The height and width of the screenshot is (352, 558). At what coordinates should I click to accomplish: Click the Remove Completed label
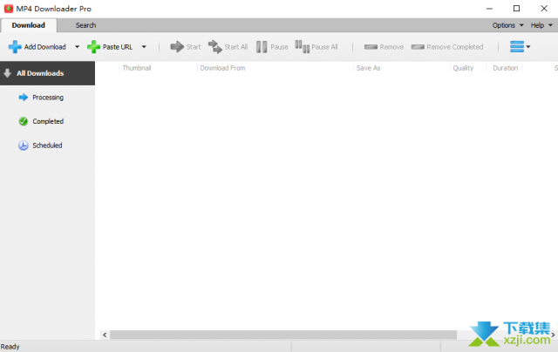tap(455, 47)
